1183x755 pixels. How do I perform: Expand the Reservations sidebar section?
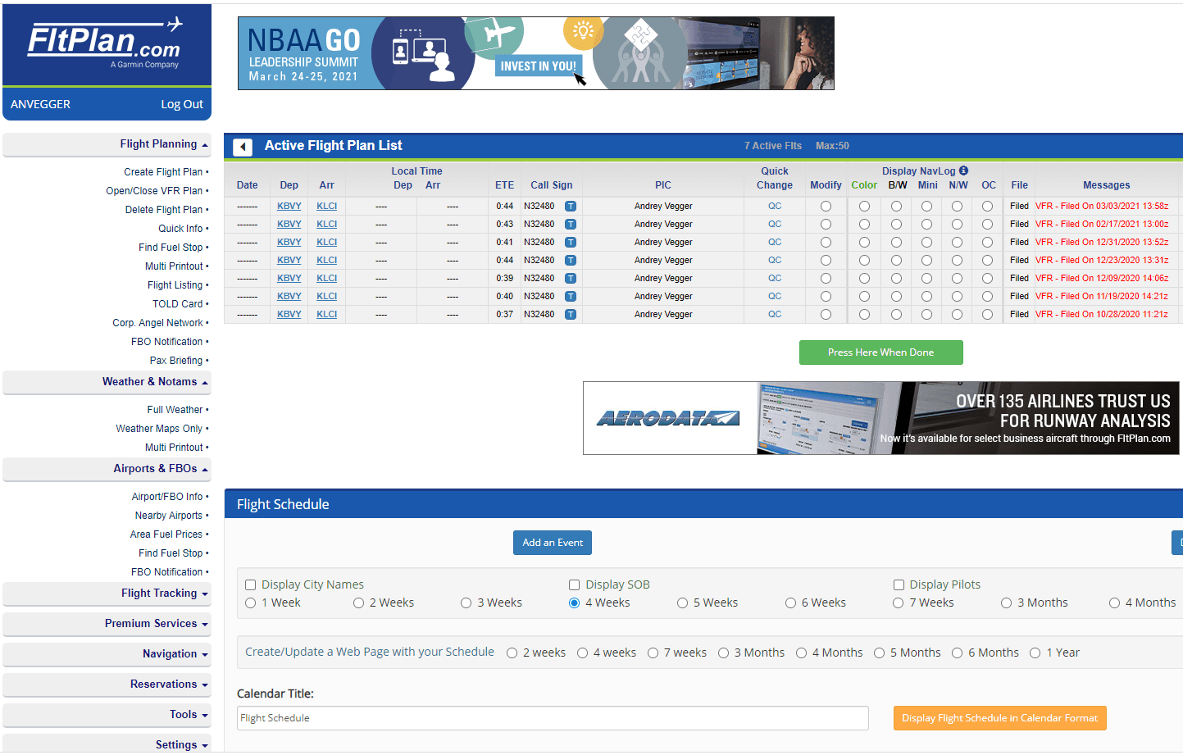107,685
